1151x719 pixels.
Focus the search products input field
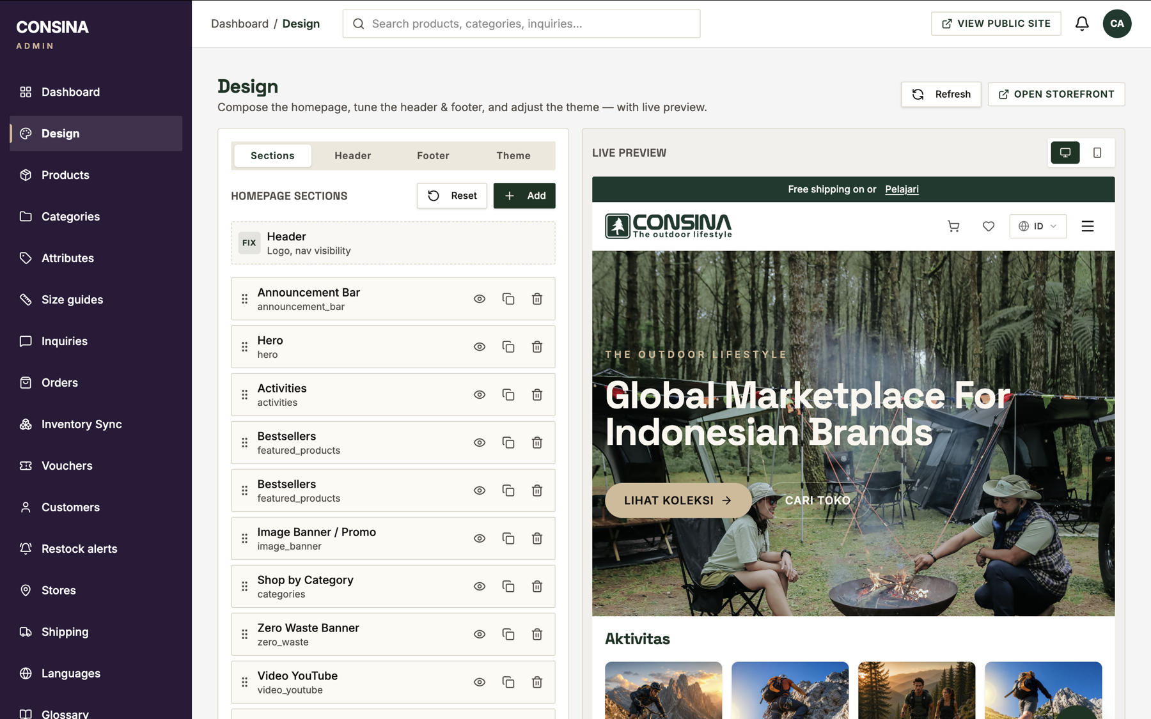[x=521, y=24]
